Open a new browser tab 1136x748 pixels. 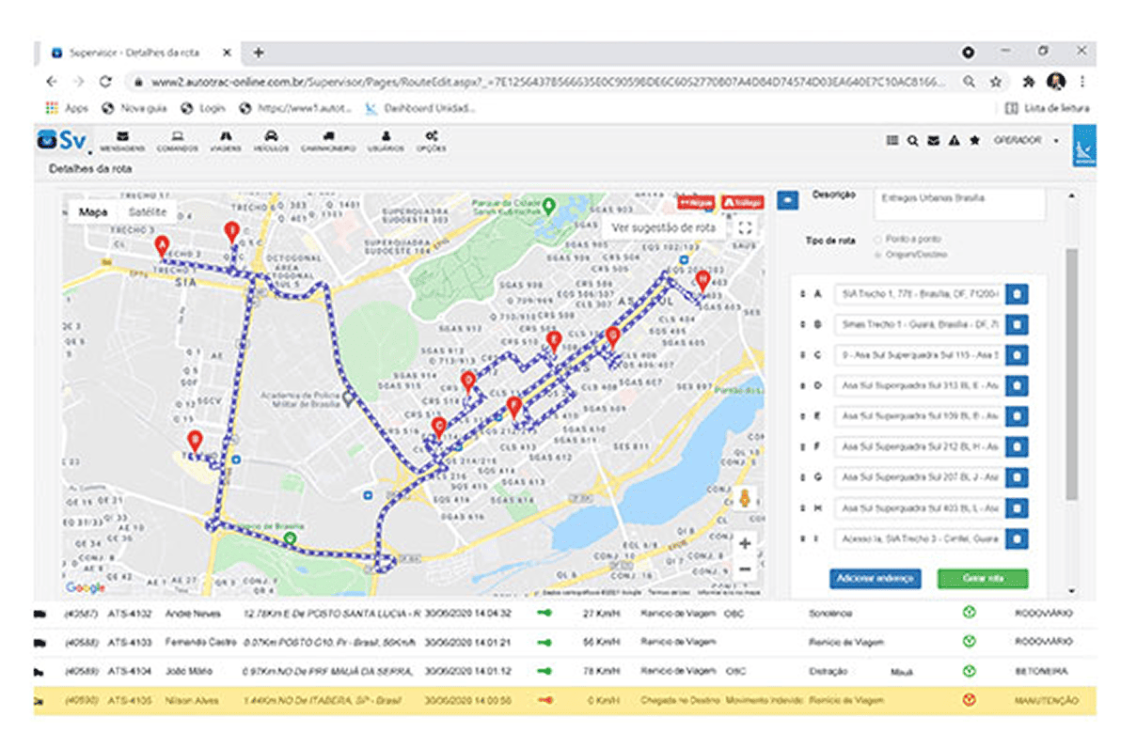click(259, 53)
